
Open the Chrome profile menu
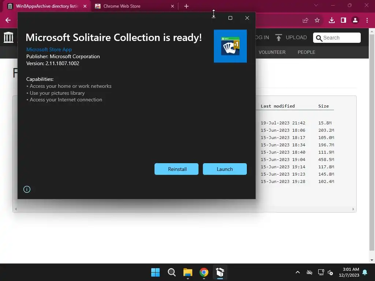click(355, 20)
